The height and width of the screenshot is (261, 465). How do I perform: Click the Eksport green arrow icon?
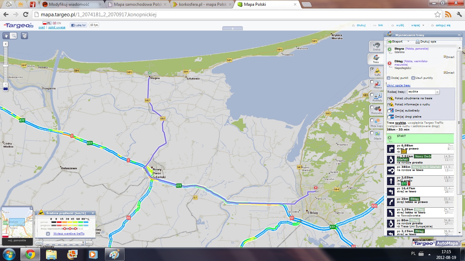(389, 41)
